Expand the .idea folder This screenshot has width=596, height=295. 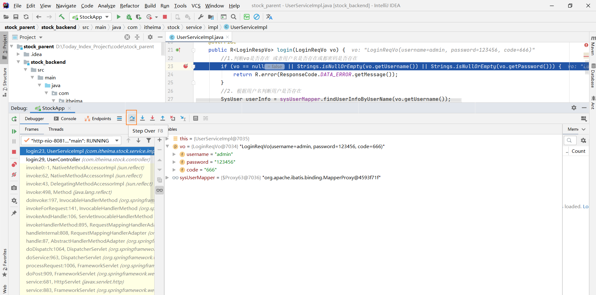click(18, 54)
